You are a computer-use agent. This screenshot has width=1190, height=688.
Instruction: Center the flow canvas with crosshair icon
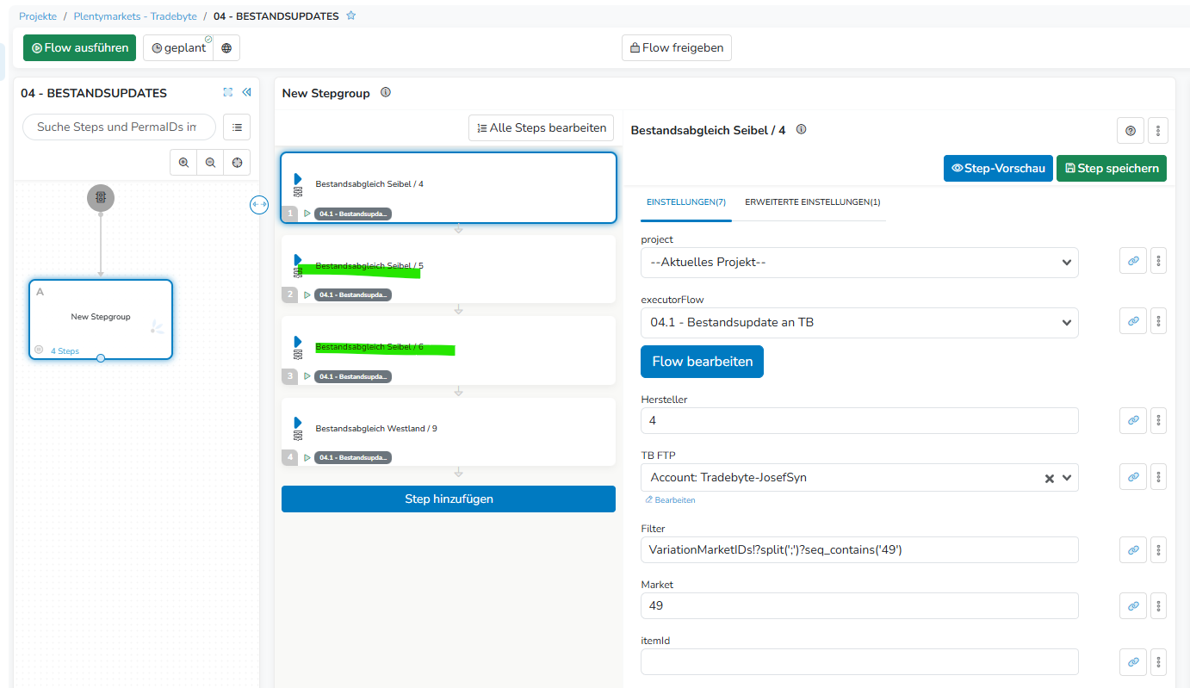[x=237, y=163]
